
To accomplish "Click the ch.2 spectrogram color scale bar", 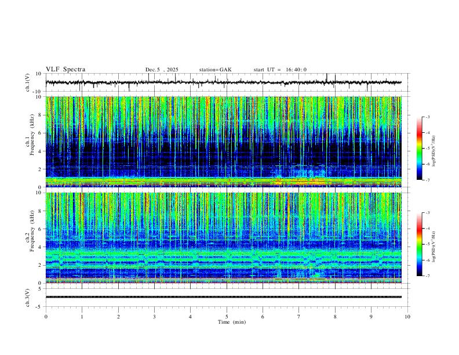I will coord(419,244).
